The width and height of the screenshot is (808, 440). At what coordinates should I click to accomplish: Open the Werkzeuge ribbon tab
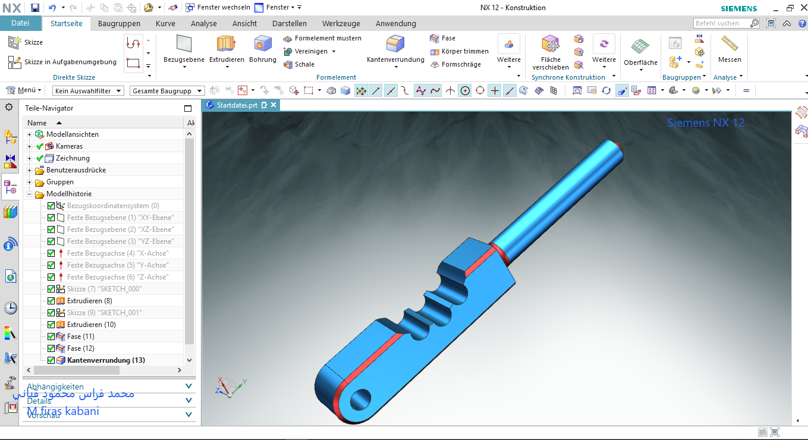(341, 24)
